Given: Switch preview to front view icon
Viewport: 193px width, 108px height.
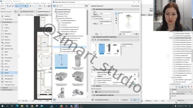Looking at the screenshot, I should coord(116,16).
